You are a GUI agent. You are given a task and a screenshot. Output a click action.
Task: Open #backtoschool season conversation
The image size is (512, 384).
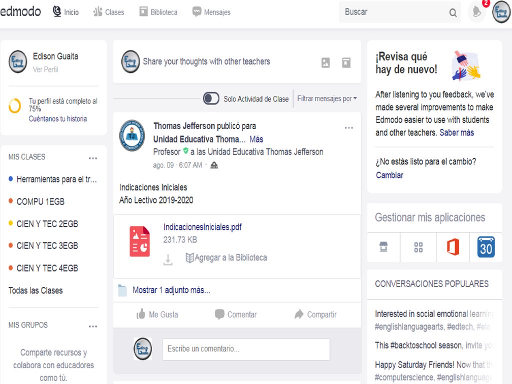coord(434,345)
